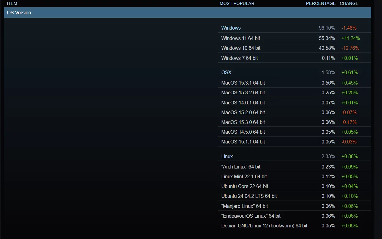Click the -0.07% change value

[x=349, y=112]
